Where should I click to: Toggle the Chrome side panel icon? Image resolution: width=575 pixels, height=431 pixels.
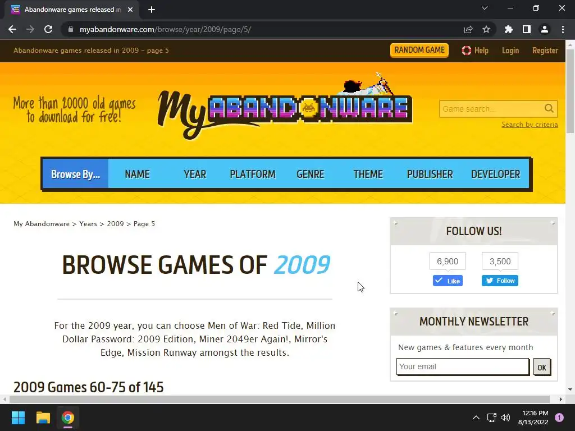coord(527,29)
